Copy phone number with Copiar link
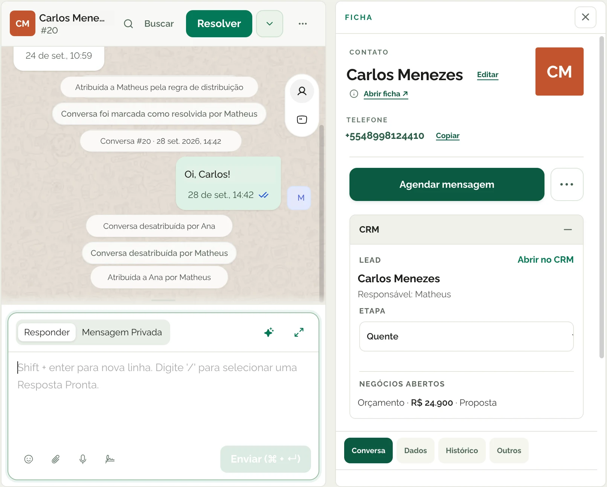This screenshot has height=487, width=607. (x=448, y=135)
